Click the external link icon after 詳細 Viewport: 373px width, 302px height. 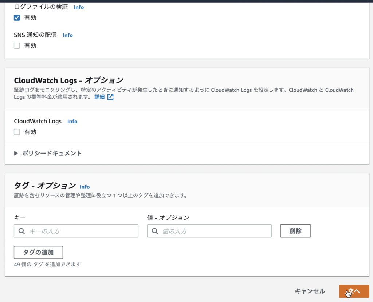pos(110,97)
